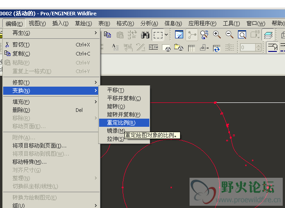Open the 插入(I) menu
Image resolution: width=285 pixels, height=208 pixels.
pyautogui.click(x=60, y=23)
